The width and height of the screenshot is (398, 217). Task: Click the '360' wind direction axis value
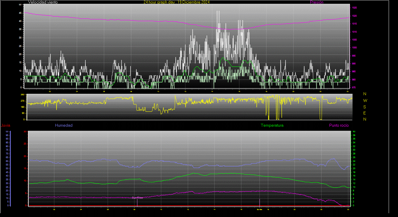pyautogui.click(x=22, y=95)
